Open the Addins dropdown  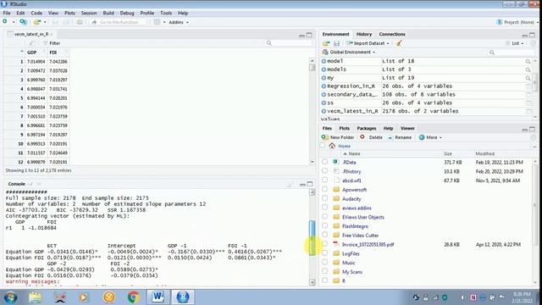(x=179, y=22)
